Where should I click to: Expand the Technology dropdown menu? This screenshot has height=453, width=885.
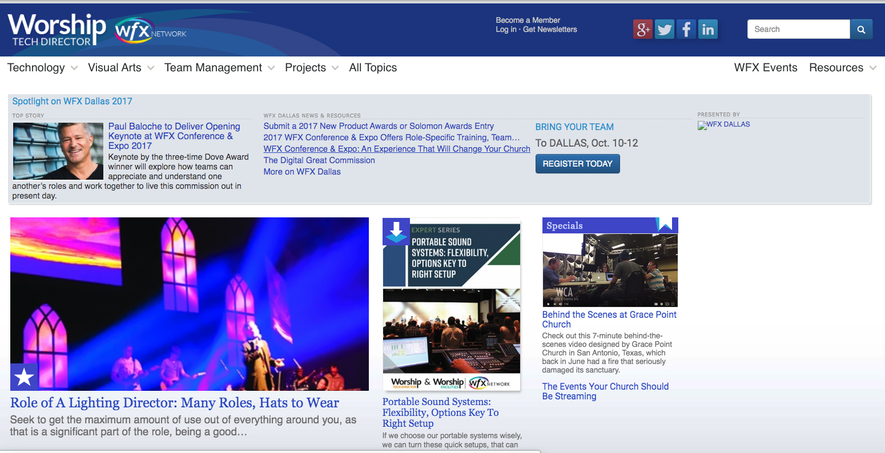coord(42,68)
